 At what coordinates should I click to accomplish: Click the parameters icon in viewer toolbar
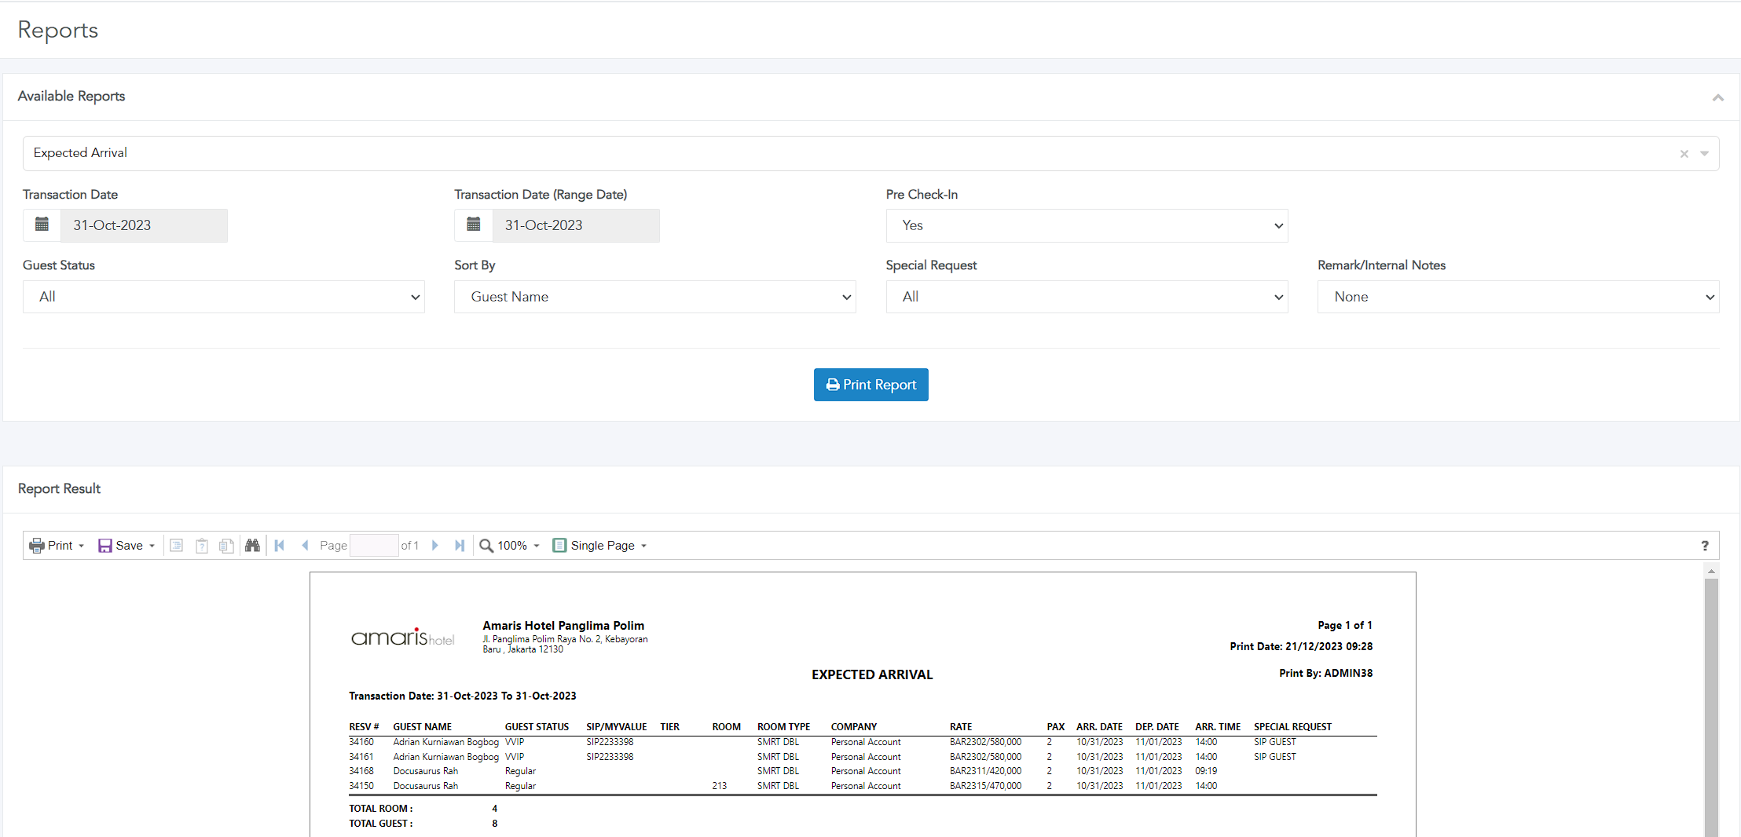202,546
